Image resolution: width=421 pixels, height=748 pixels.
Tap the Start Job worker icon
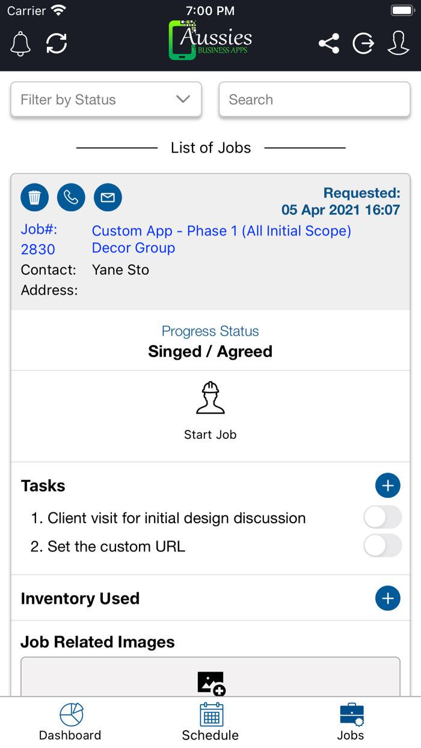click(210, 398)
